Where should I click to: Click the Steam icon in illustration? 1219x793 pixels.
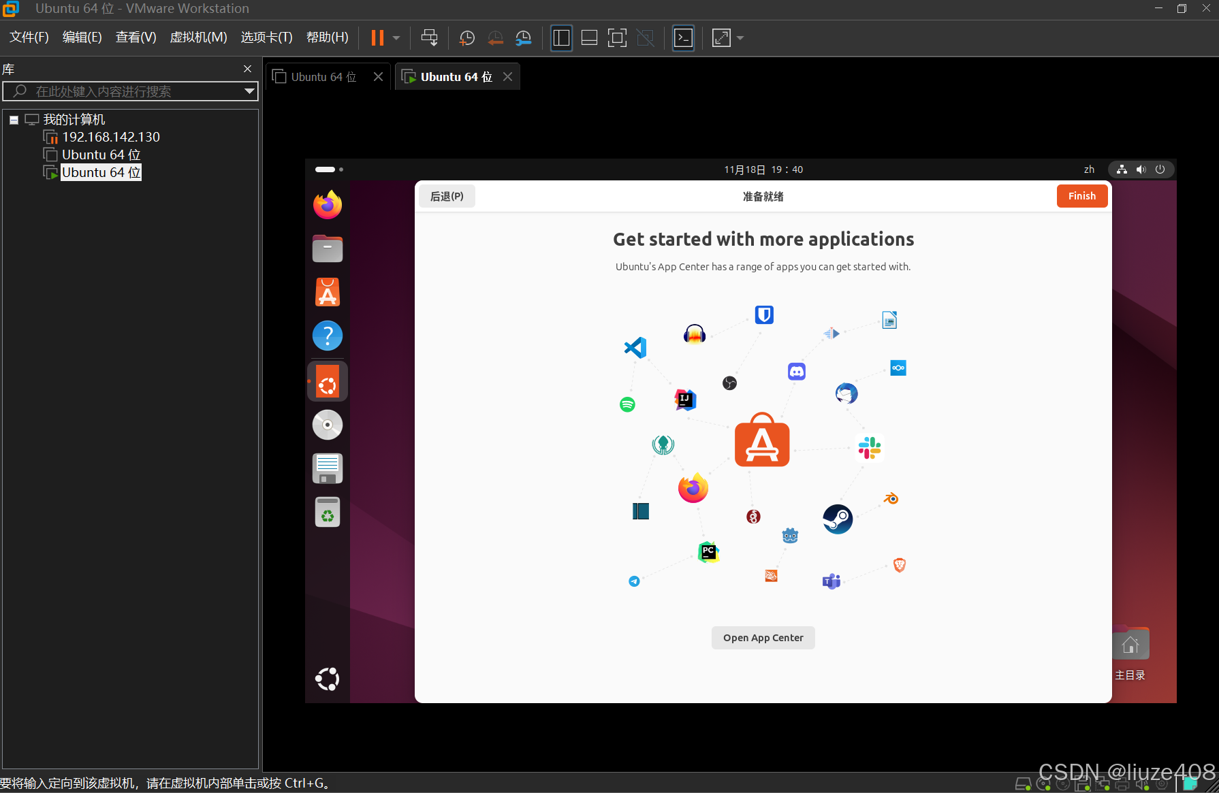(838, 519)
